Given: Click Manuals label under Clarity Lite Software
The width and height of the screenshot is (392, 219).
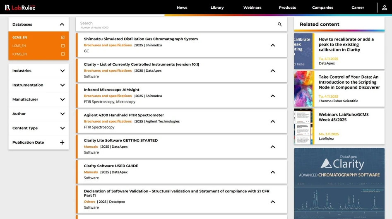Looking at the screenshot, I should 91,147.
